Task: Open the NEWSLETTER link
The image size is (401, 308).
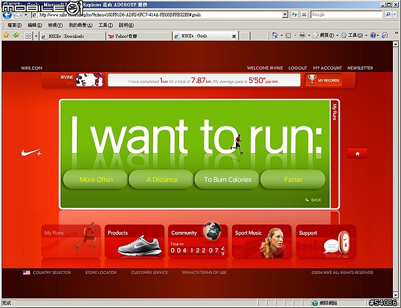Action: tap(360, 68)
